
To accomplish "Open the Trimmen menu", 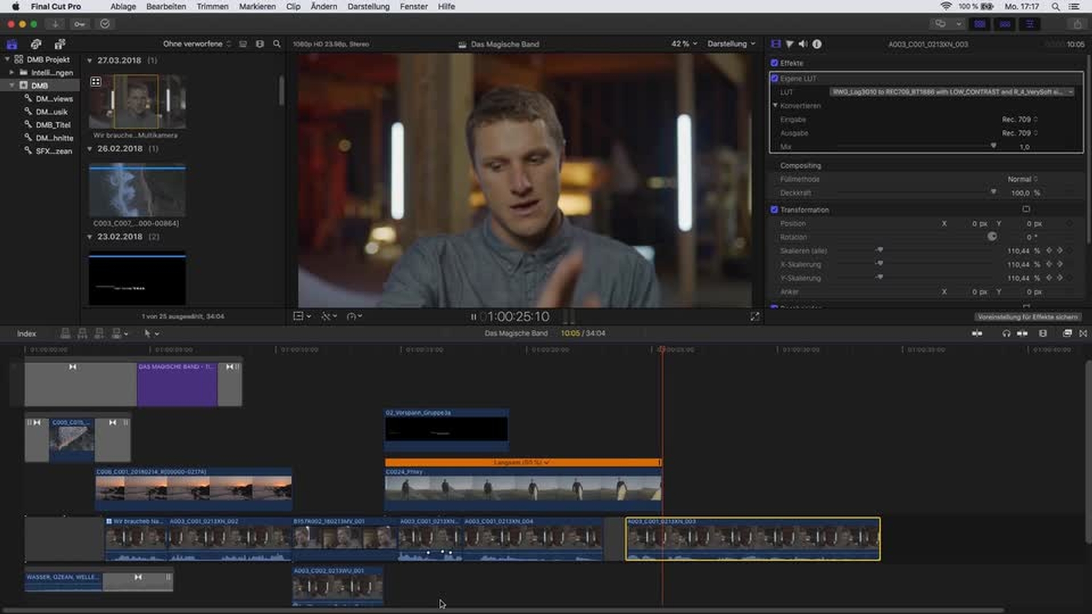I will pyautogui.click(x=212, y=6).
